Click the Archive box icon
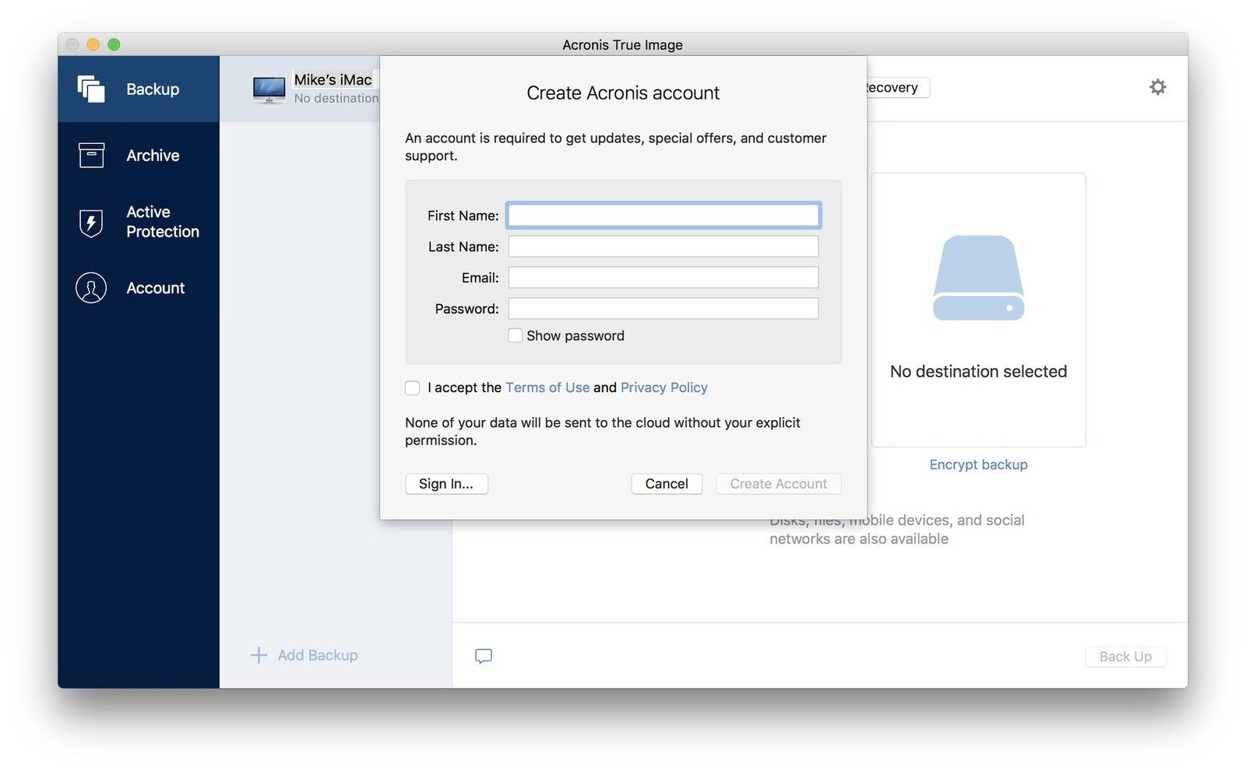This screenshot has width=1246, height=771. (91, 155)
